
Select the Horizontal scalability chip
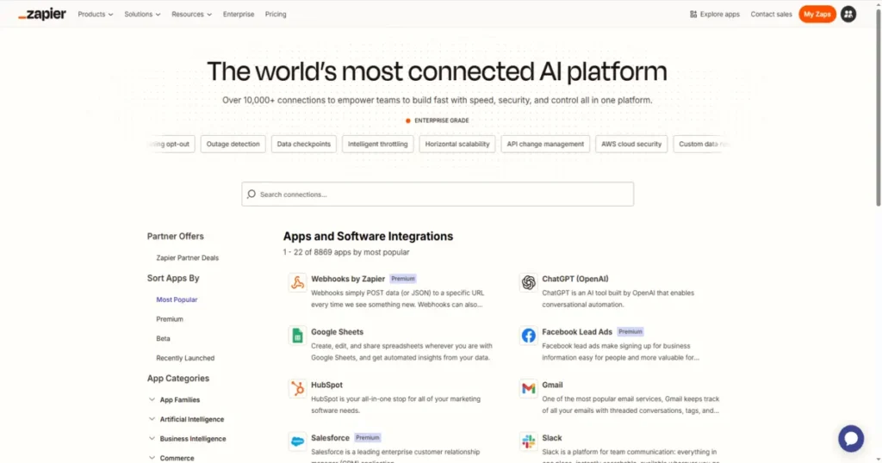457,144
